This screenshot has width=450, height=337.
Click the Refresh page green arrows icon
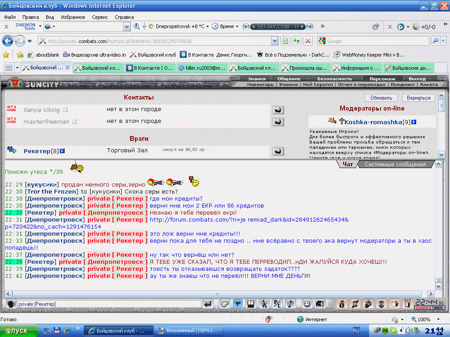297,41
